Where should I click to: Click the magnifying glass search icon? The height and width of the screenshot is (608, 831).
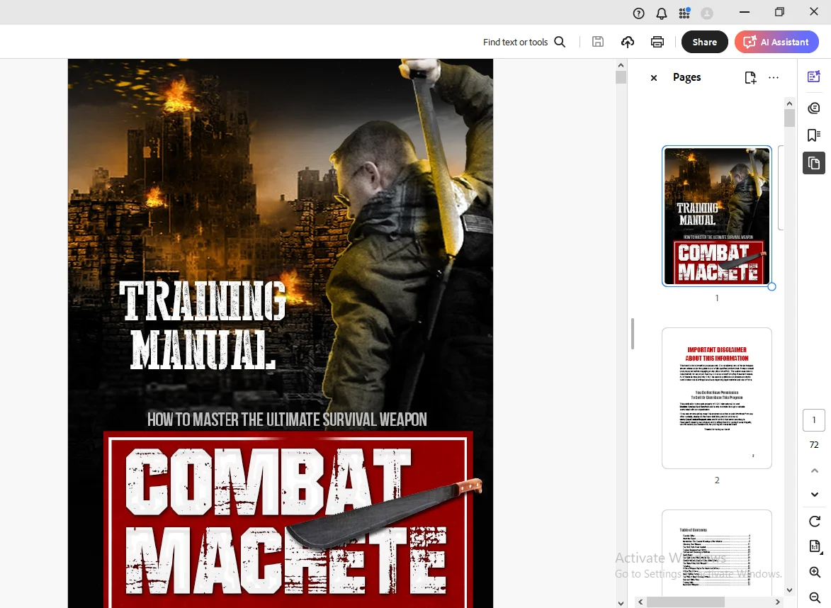tap(560, 42)
